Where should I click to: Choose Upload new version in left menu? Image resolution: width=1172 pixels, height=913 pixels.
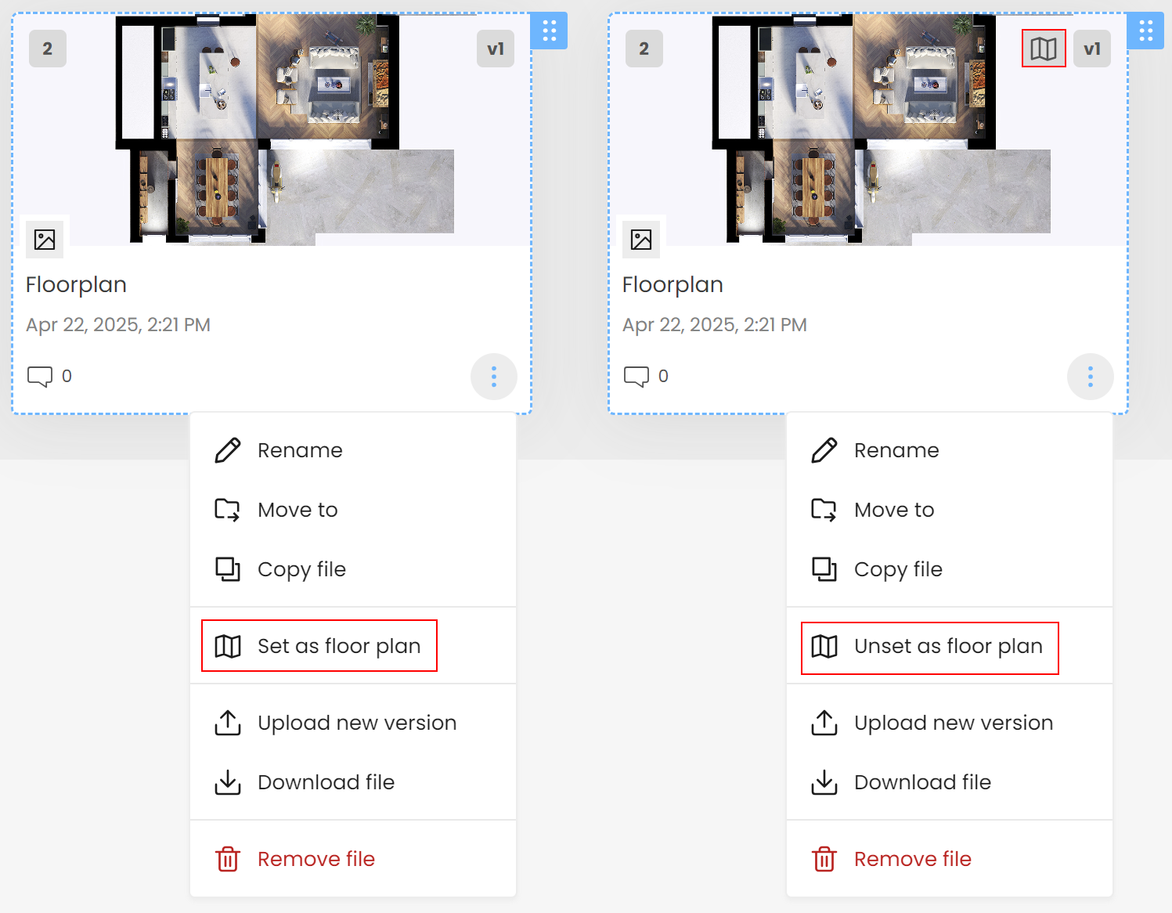353,723
